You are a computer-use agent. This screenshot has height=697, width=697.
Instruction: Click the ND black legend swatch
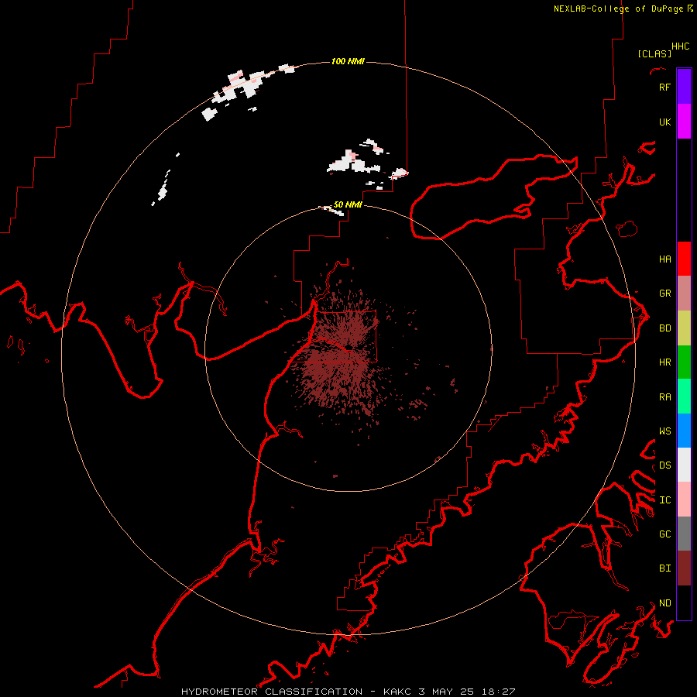coord(684,603)
